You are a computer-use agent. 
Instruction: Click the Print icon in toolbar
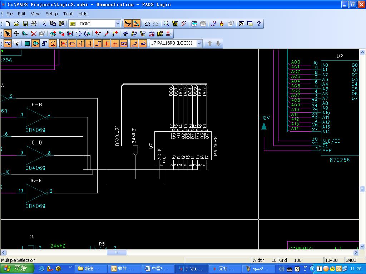[x=34, y=24]
